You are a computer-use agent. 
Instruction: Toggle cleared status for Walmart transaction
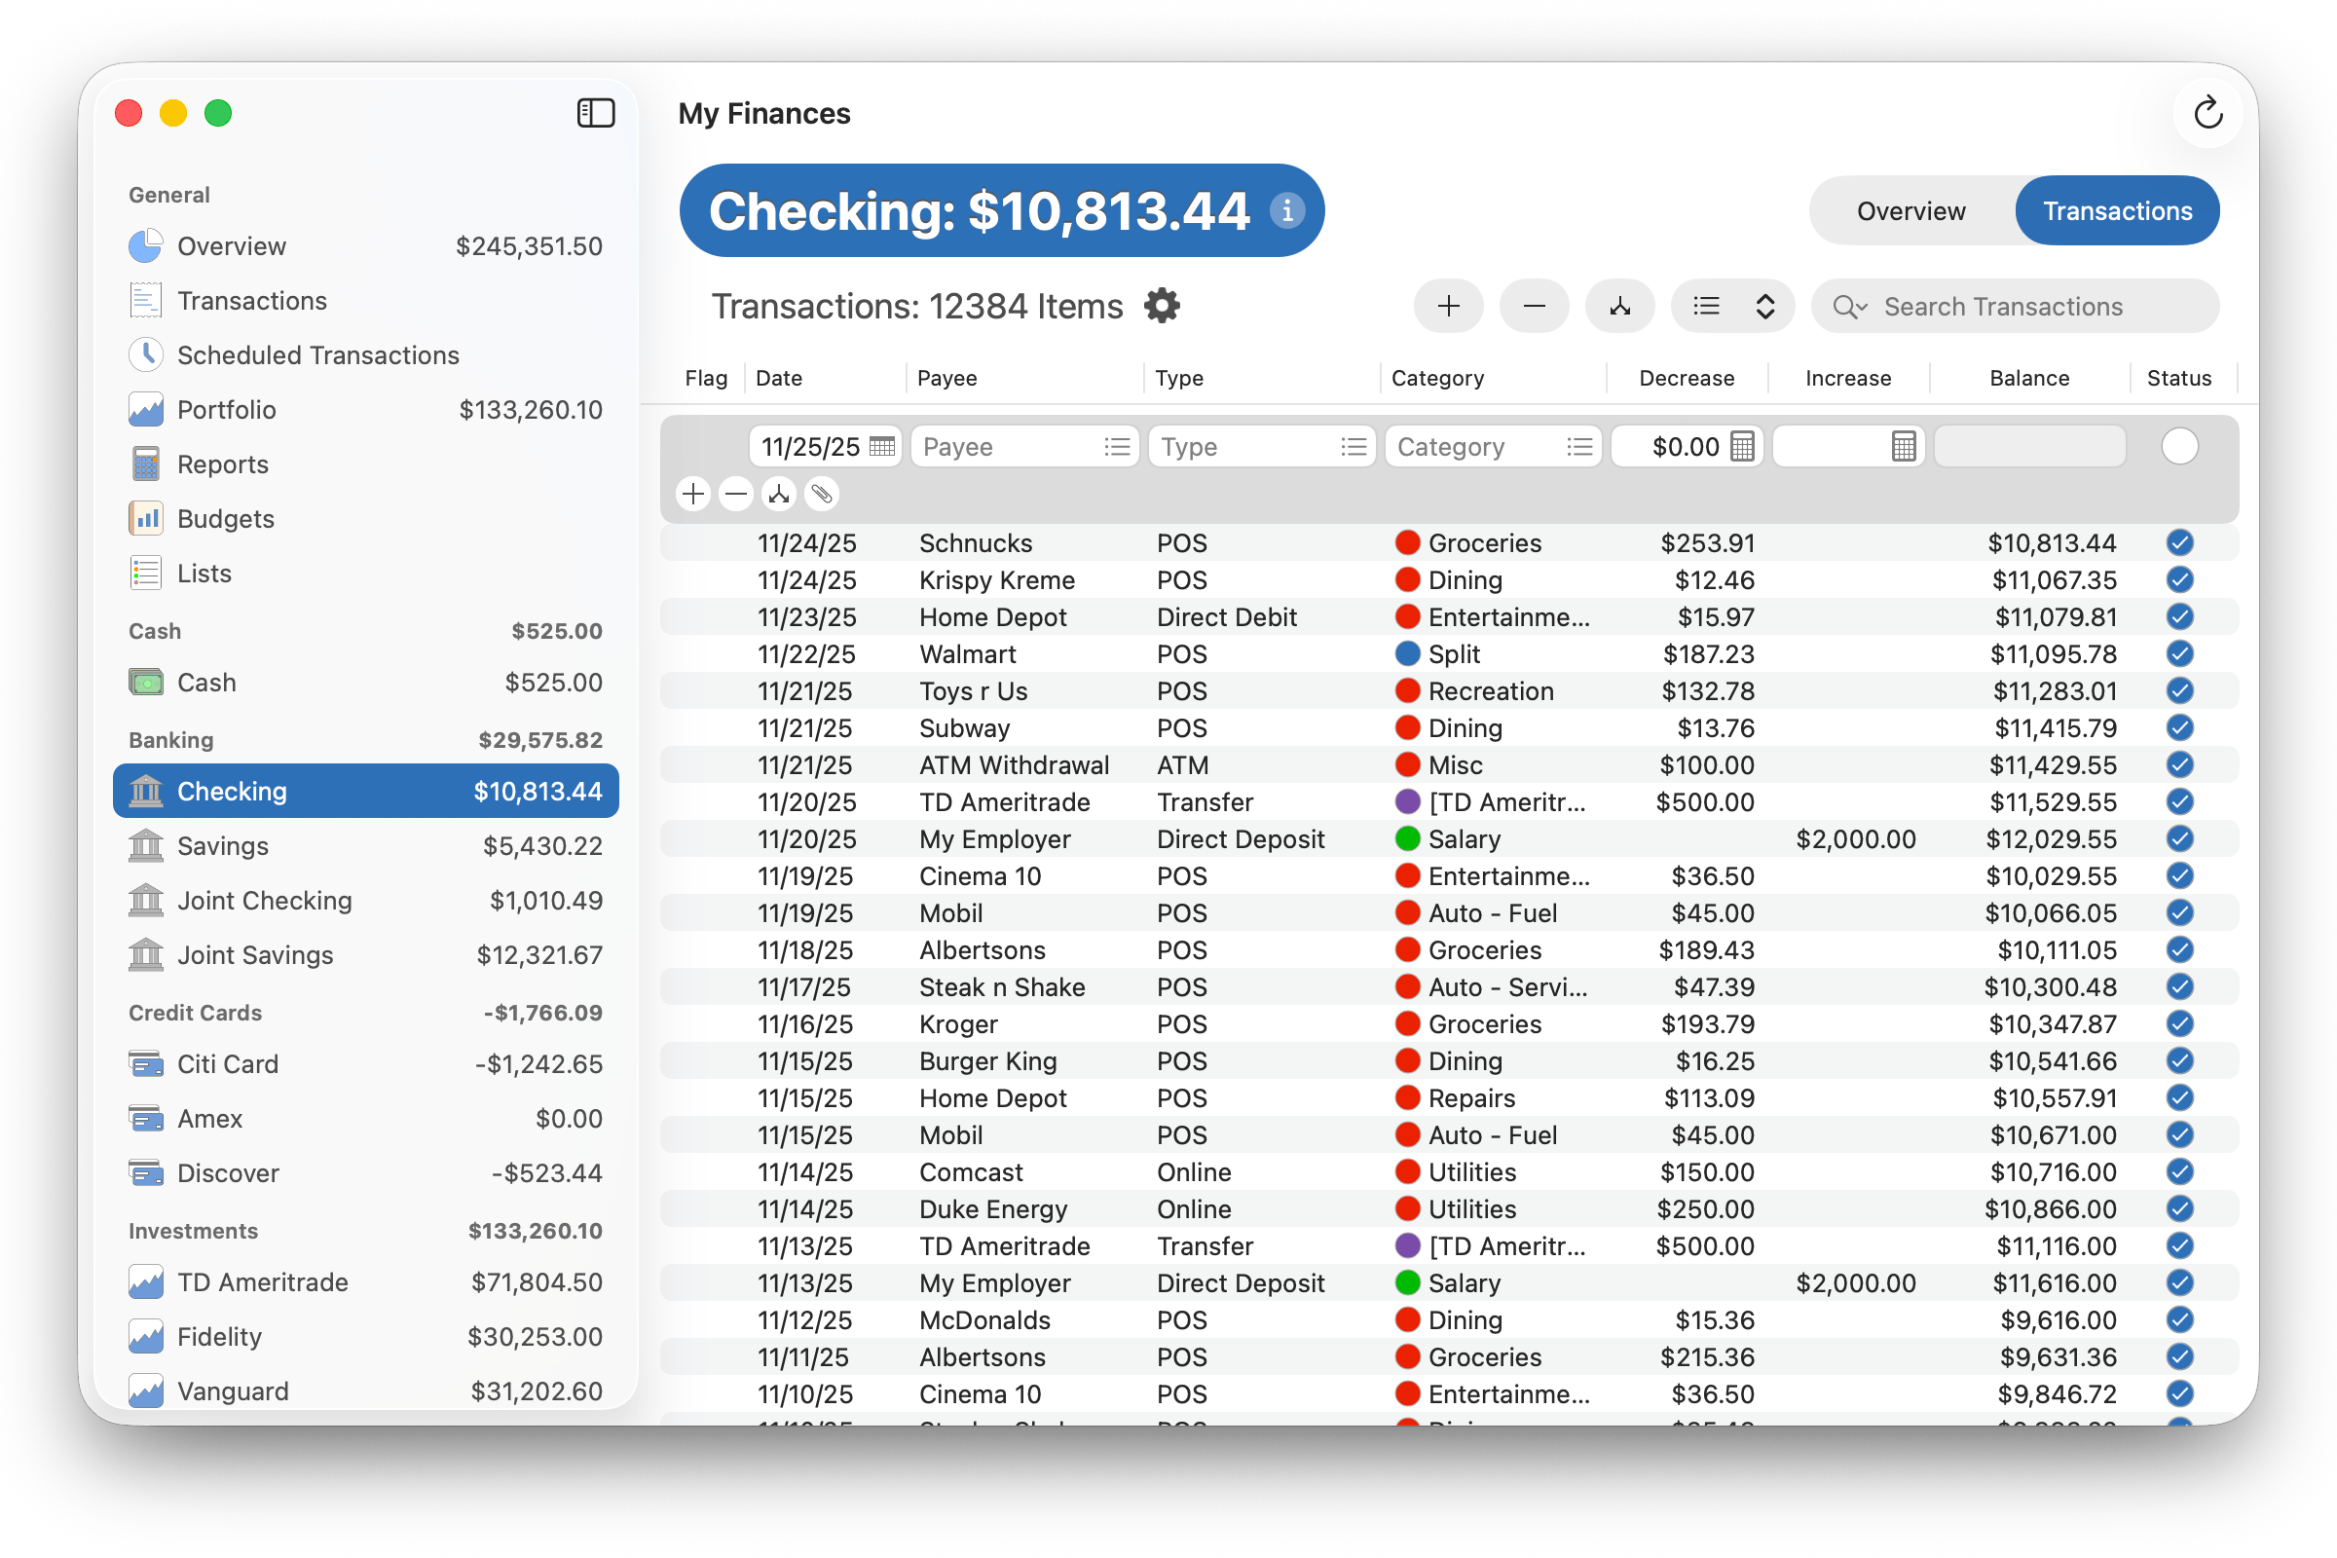[x=2179, y=653]
